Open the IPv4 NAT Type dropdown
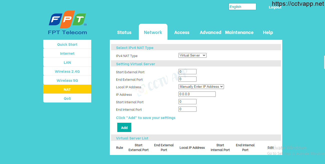325x164 pixels. pyautogui.click(x=192, y=55)
